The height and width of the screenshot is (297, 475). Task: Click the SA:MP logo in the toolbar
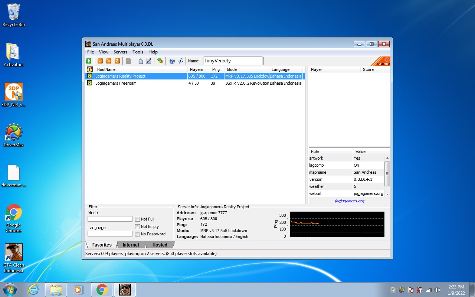pos(380,61)
